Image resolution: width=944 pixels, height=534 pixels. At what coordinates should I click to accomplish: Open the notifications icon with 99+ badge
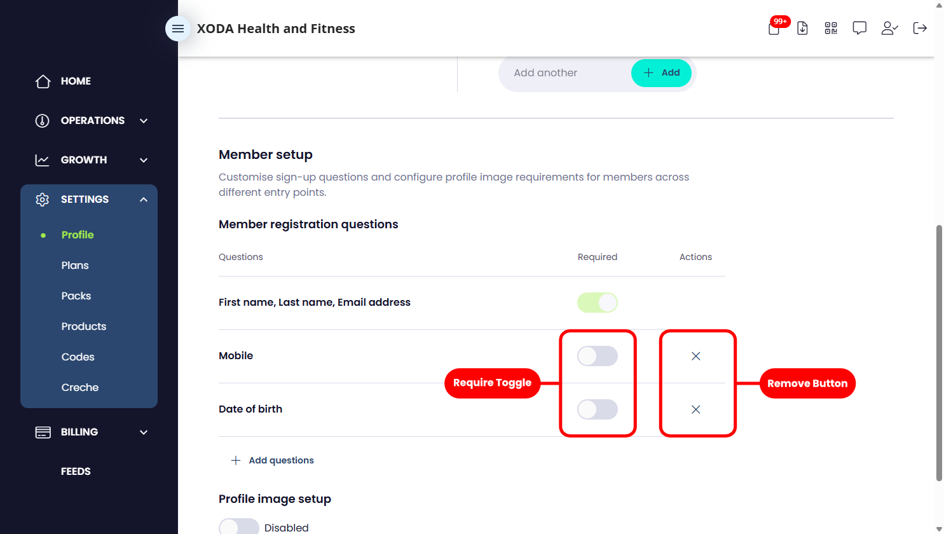coord(774,28)
